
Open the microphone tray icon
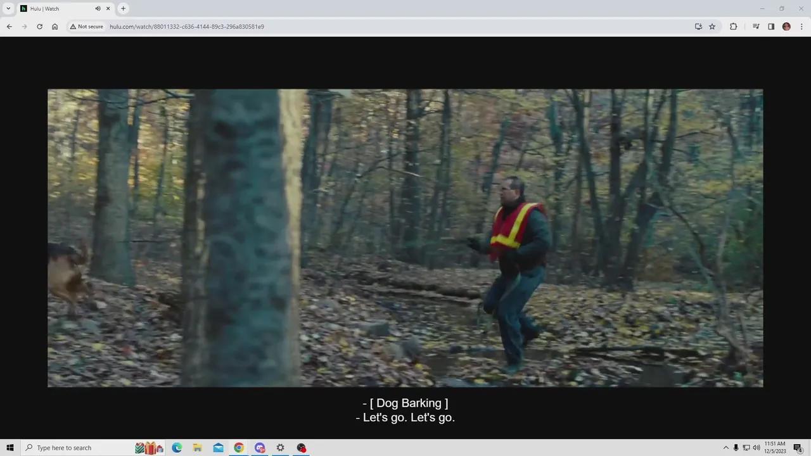coord(736,448)
